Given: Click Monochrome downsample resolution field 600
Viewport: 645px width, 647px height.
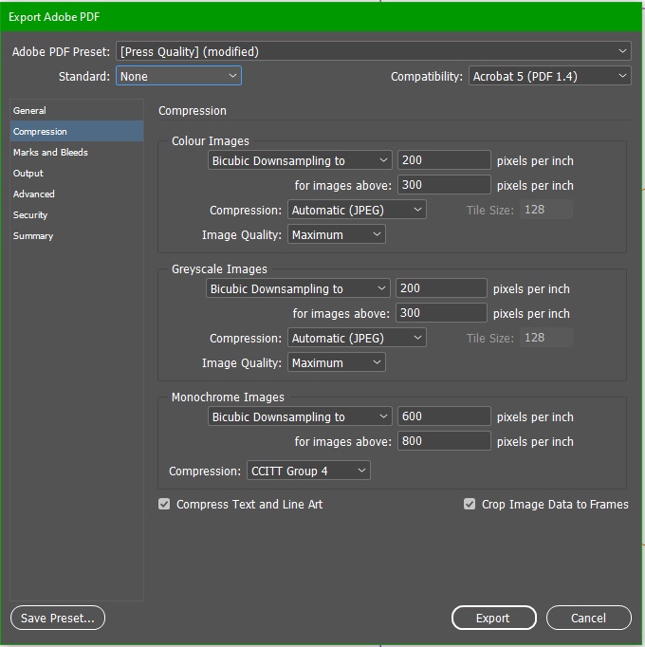Looking at the screenshot, I should click(444, 416).
